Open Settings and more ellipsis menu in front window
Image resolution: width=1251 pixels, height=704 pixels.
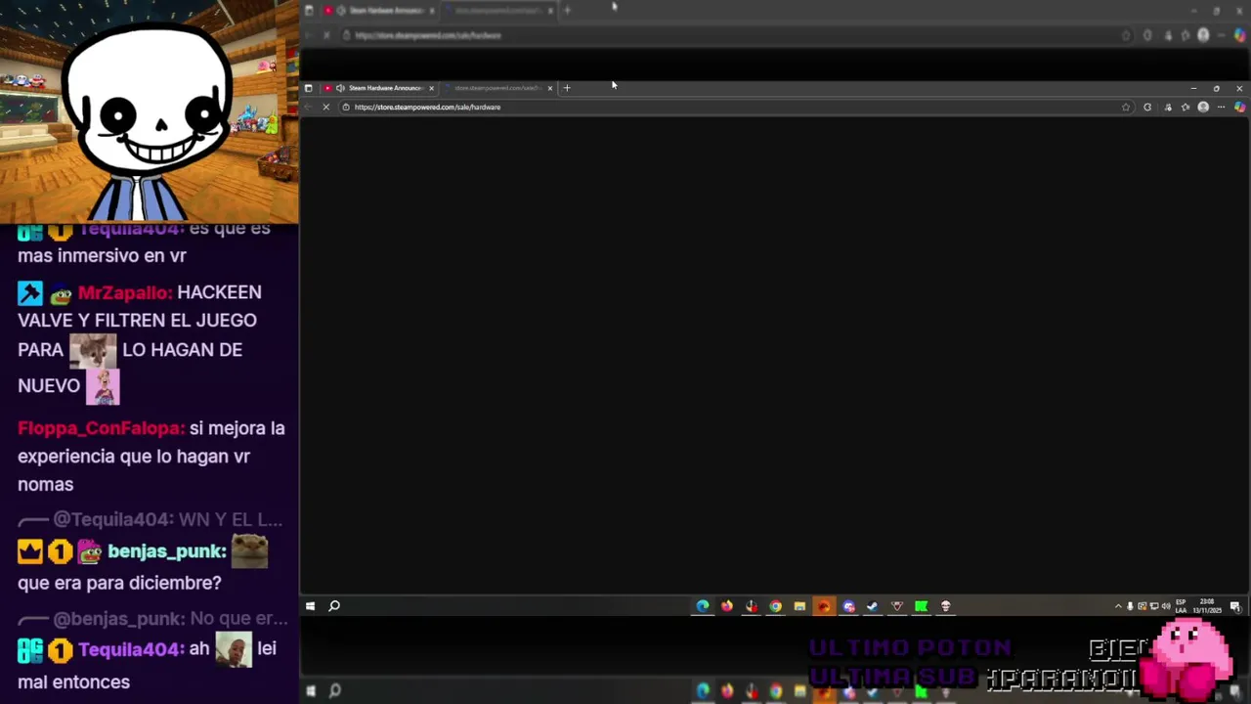1221,107
